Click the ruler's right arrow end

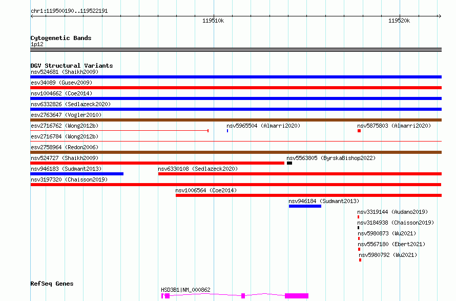click(x=440, y=16)
